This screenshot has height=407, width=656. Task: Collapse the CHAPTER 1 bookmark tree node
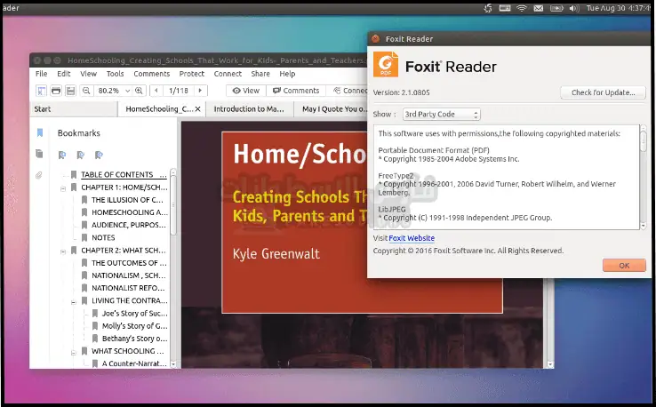63,188
